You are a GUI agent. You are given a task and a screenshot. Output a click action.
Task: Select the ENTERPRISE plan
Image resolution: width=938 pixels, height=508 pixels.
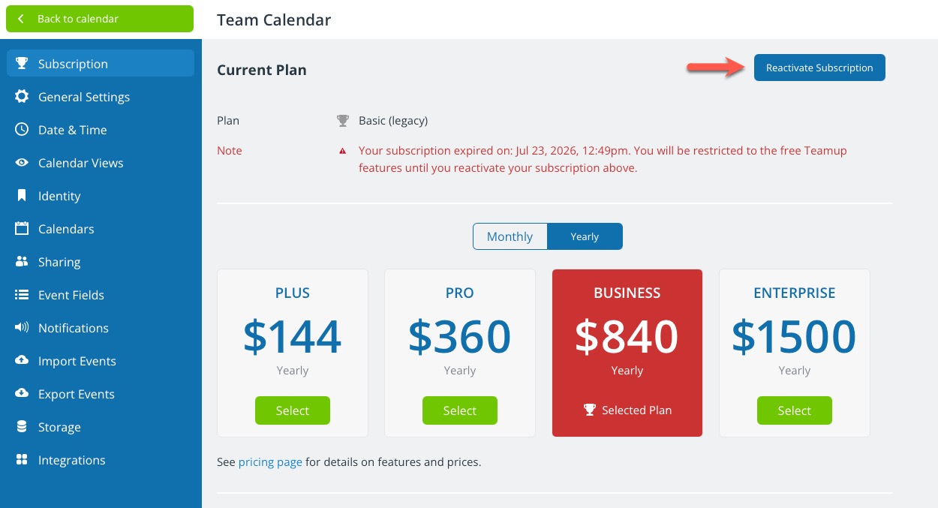click(795, 410)
